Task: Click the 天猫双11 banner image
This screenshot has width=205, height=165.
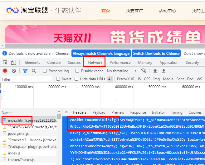Action: click(x=105, y=34)
